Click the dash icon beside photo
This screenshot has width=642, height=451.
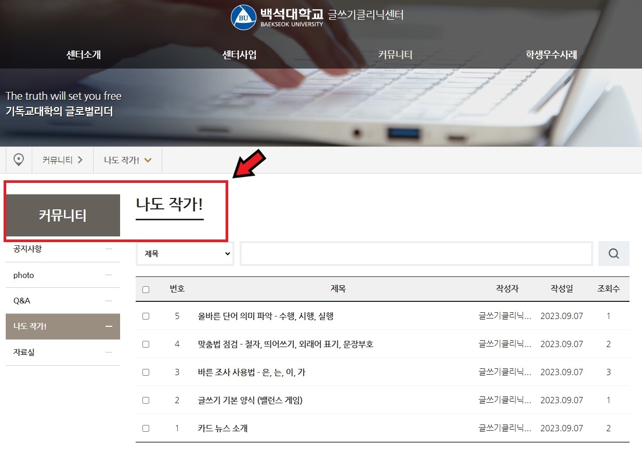point(109,275)
